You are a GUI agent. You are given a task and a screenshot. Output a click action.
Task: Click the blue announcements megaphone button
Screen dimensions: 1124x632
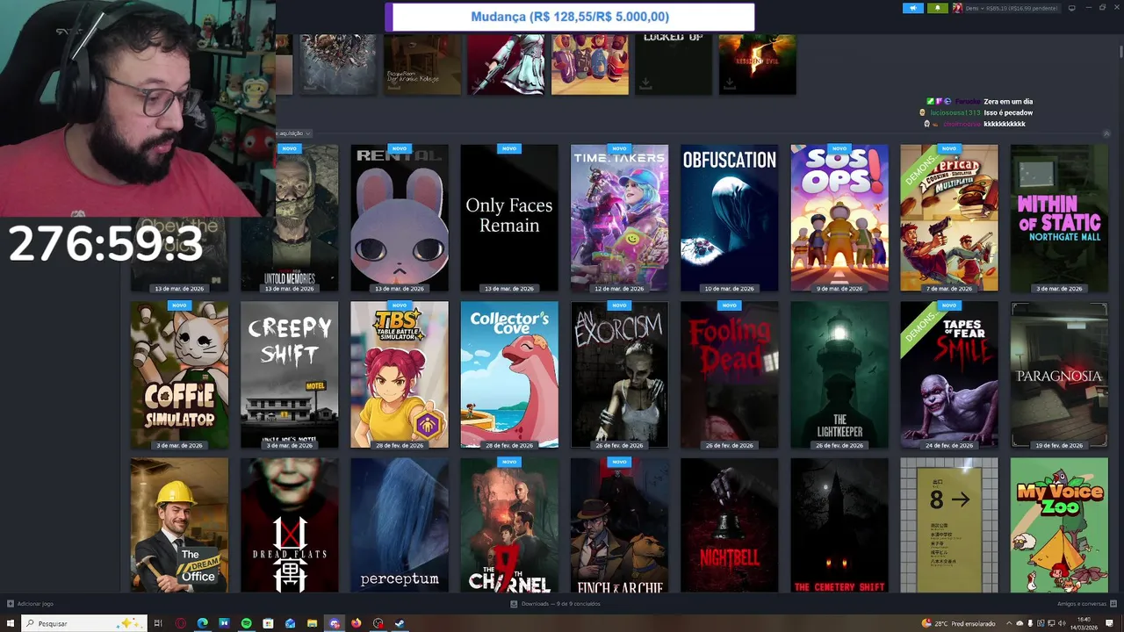coord(913,8)
